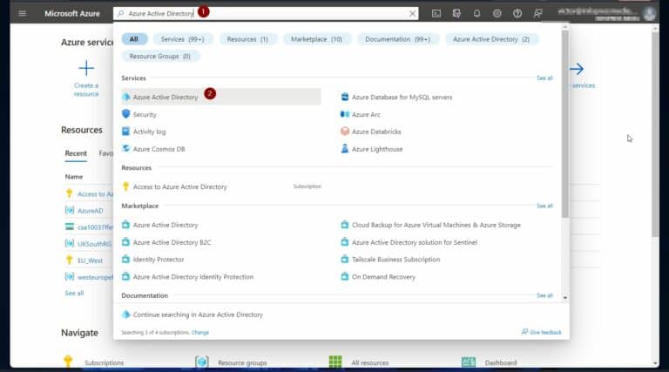Viewport: 669px width, 372px height.
Task: Click the page vertical scrollbar
Action: coord(655,134)
